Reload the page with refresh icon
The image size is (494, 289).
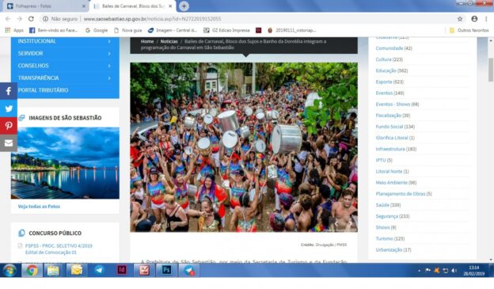pos(31,19)
